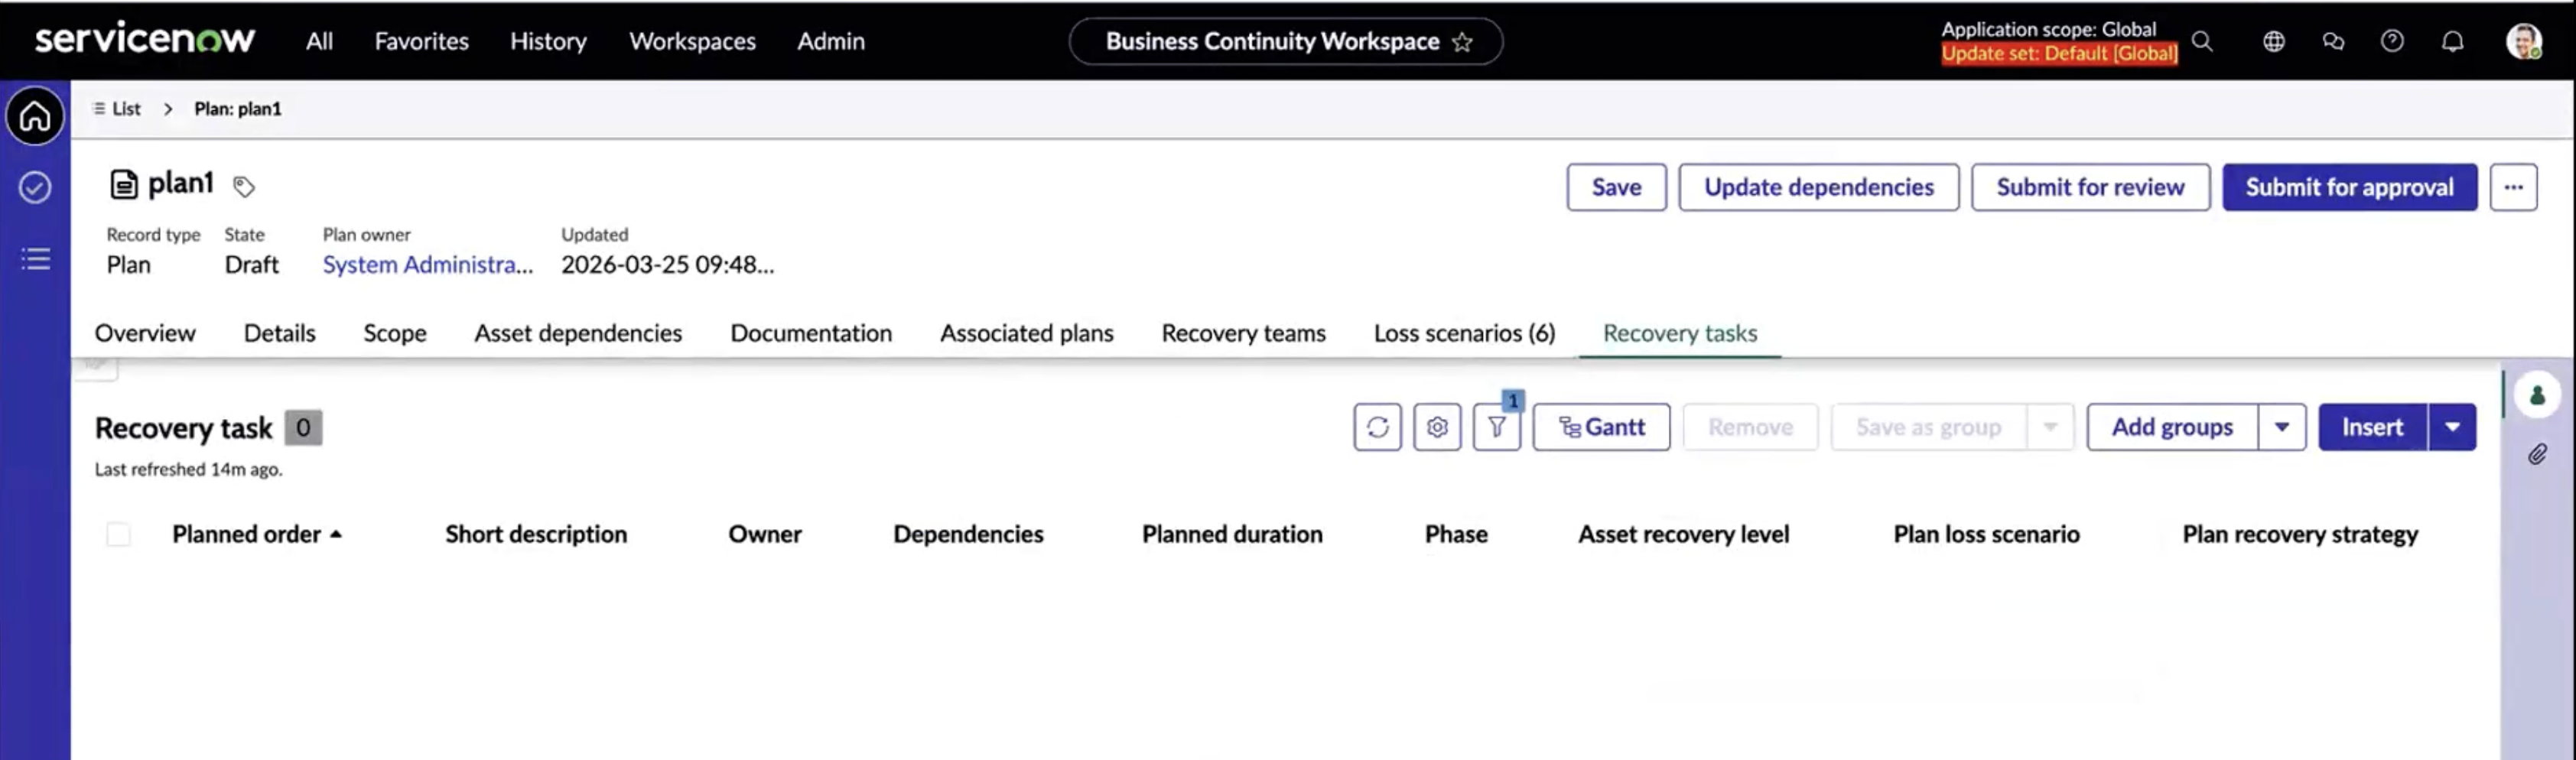Open the Workspaces menu
Screen dimensions: 2576x760
coord(692,41)
